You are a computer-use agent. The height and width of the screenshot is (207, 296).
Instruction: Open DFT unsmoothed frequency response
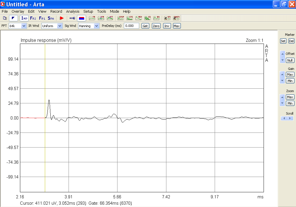tap(110, 18)
